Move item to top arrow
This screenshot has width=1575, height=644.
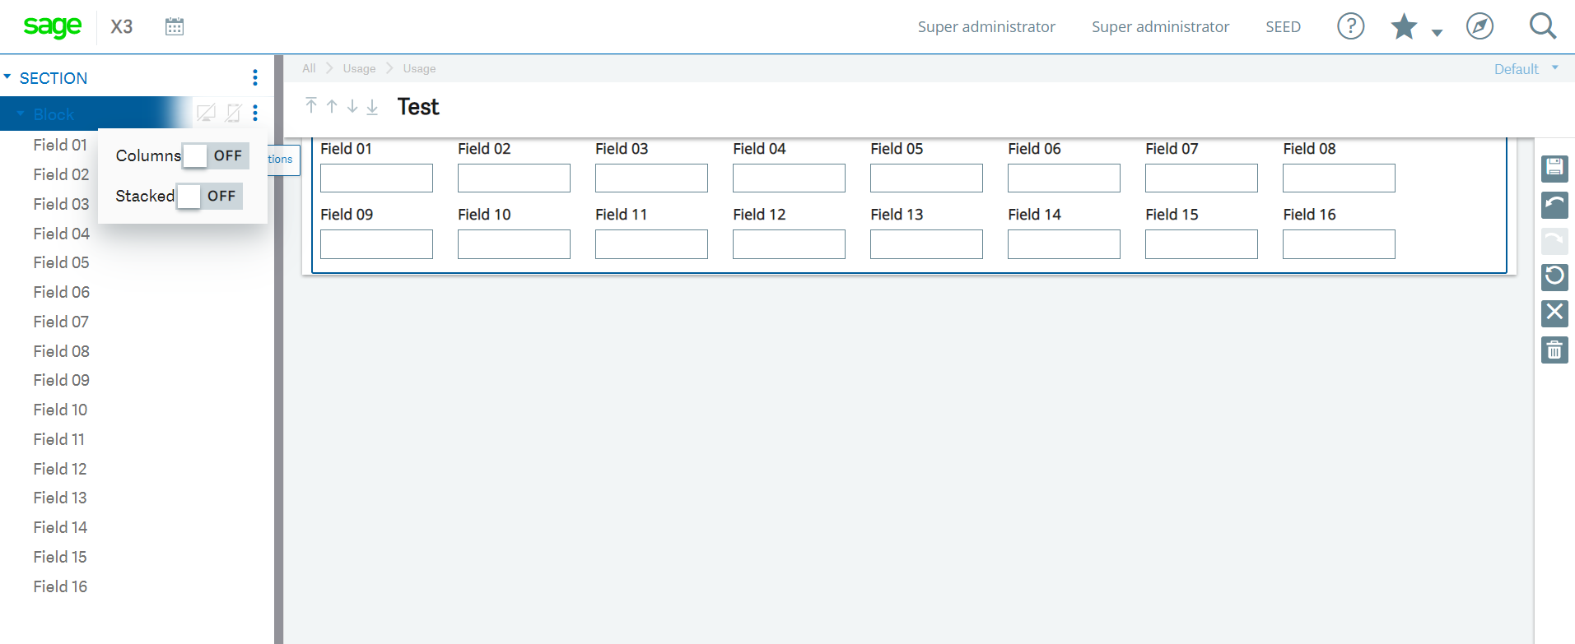pos(311,105)
